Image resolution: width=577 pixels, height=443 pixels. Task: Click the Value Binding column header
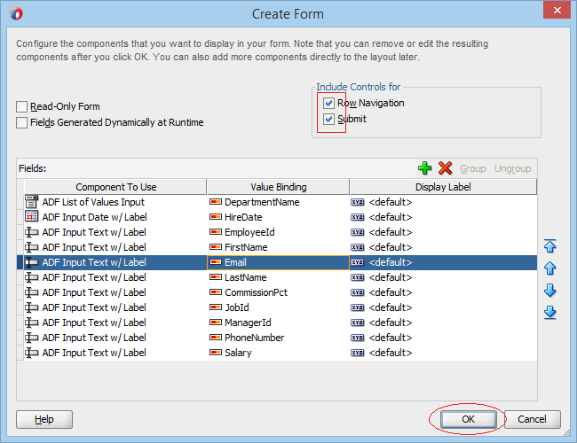point(278,187)
